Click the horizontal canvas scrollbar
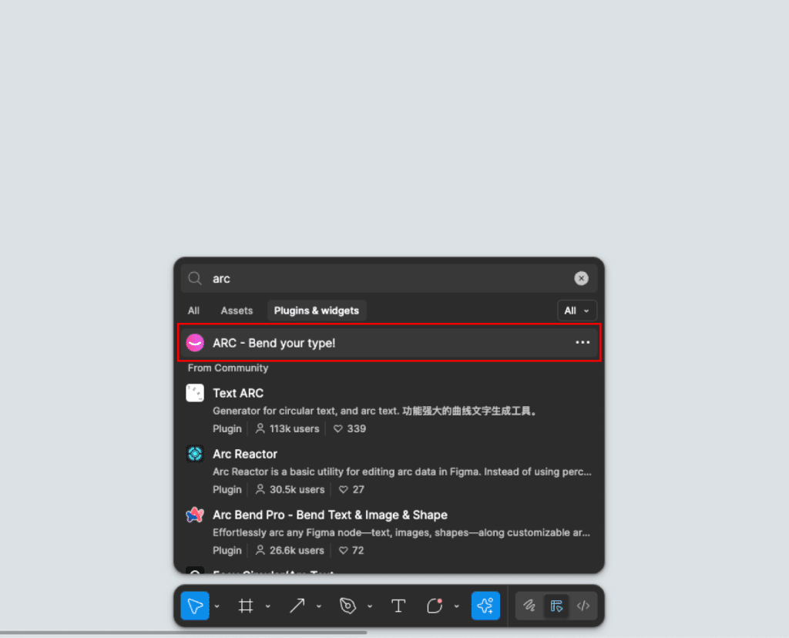 [x=183, y=633]
